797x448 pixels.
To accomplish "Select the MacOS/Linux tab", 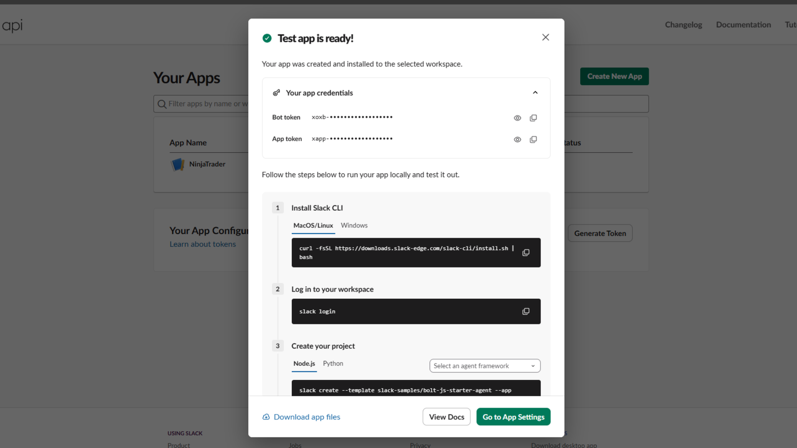I will pyautogui.click(x=313, y=225).
